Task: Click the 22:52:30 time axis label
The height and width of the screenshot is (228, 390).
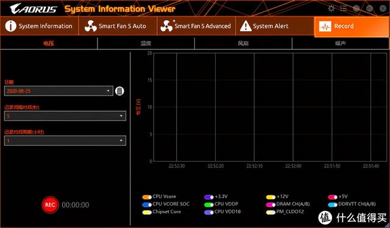Action: pyautogui.click(x=177, y=166)
